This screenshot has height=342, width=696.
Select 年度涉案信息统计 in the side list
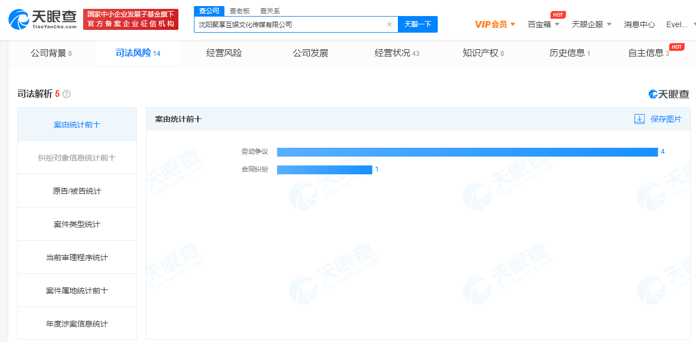[x=77, y=324]
